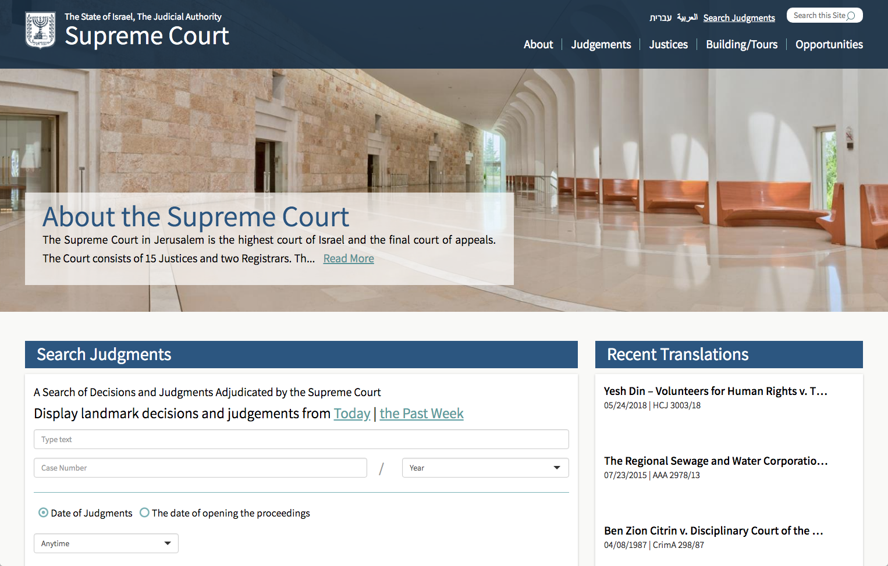The width and height of the screenshot is (888, 566).
Task: Click the About the Supreme Court heading
Action: pos(196,216)
